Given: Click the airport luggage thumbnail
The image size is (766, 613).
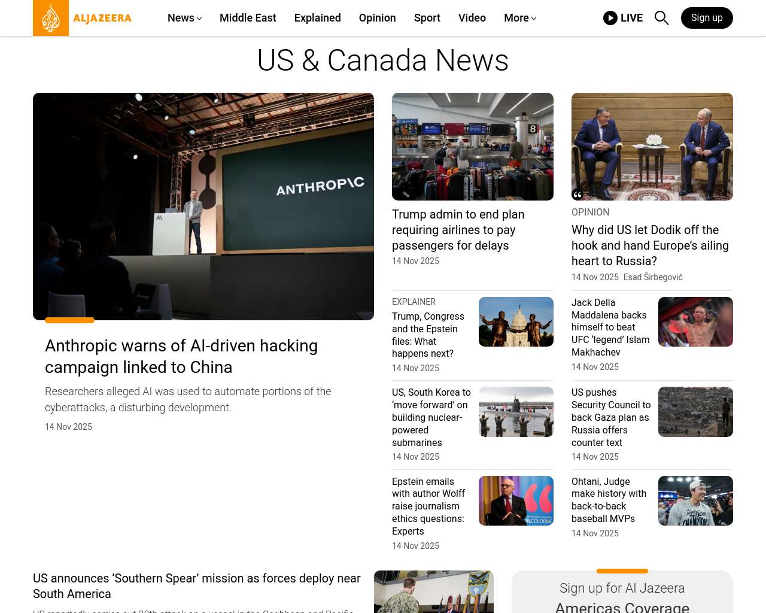Looking at the screenshot, I should [473, 147].
